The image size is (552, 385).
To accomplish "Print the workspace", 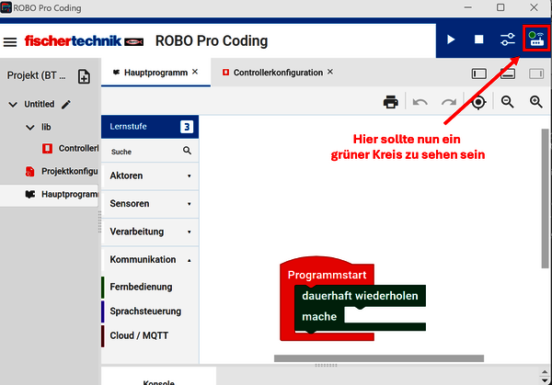I will tap(391, 102).
